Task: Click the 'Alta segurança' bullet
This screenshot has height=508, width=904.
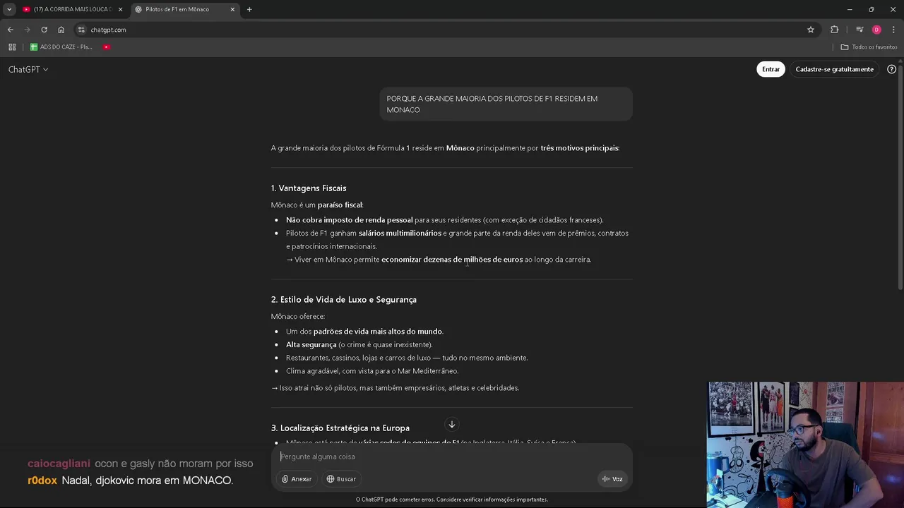Action: coord(359,345)
